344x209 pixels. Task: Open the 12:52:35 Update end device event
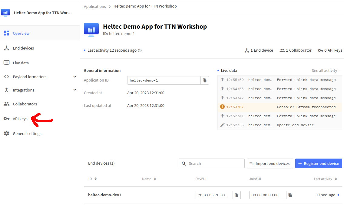tap(279, 125)
